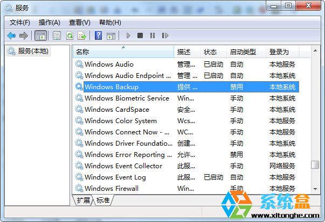Switch to the 标准 tab

tap(102, 200)
